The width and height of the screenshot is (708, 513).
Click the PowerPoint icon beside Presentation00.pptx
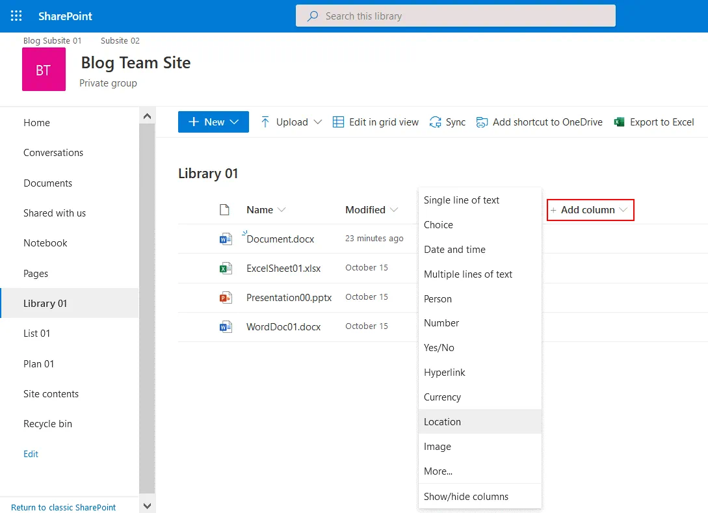coord(226,298)
